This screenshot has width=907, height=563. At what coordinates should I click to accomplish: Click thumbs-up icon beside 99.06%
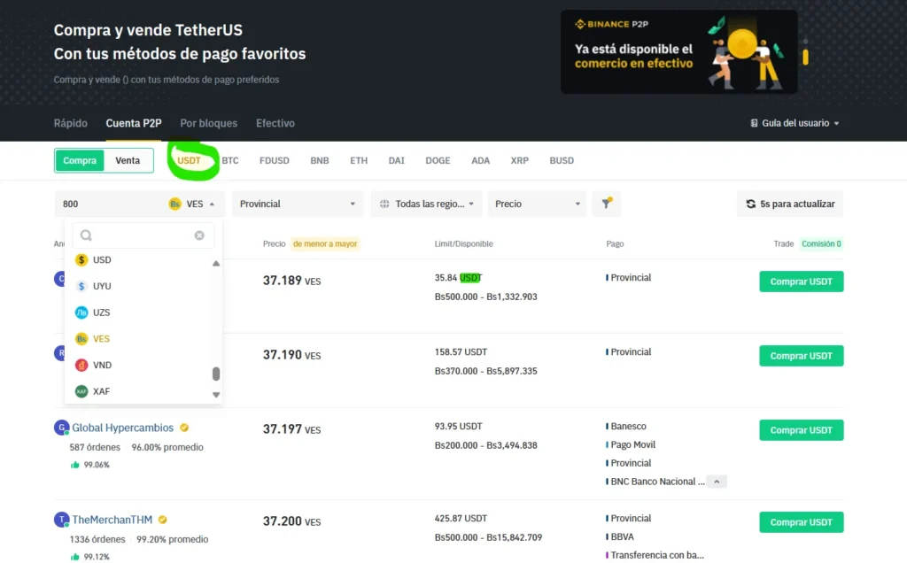(x=74, y=465)
